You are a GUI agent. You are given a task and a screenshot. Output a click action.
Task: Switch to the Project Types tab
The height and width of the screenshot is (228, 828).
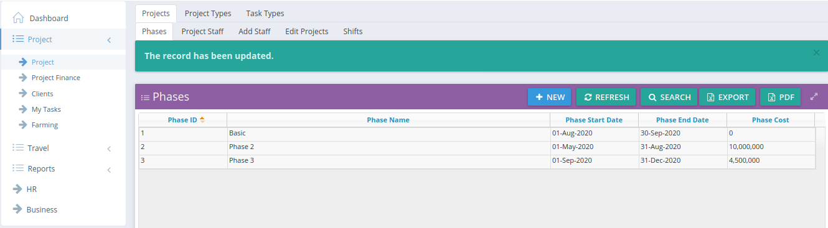pos(208,13)
